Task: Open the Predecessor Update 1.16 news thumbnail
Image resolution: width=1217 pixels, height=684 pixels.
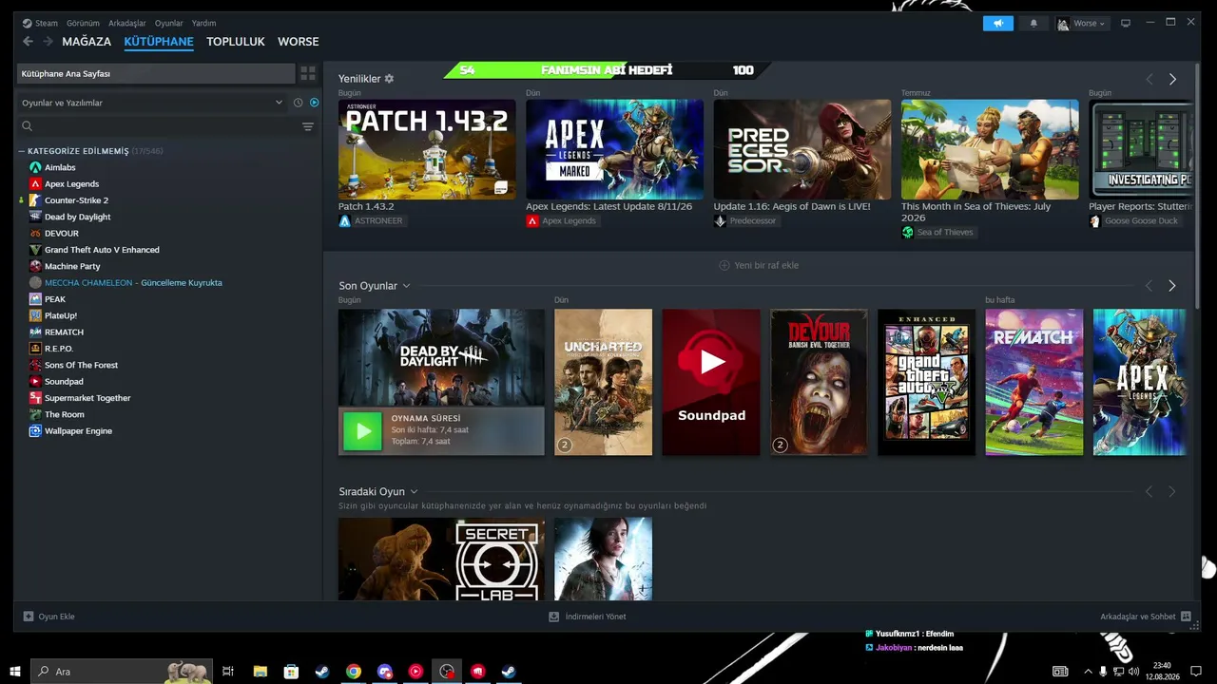Action: [x=802, y=149]
